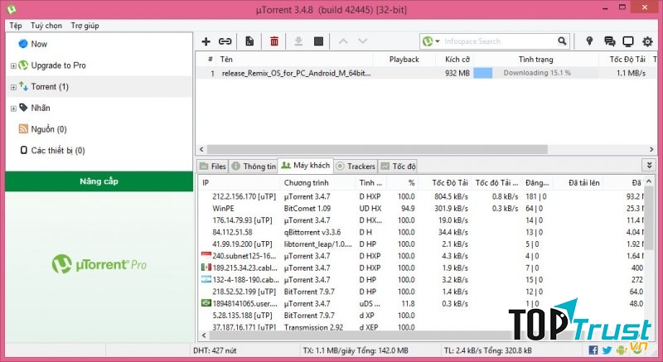663x362 pixels.
Task: Select Upgrade to Pro in sidebar
Action: pyautogui.click(x=58, y=65)
